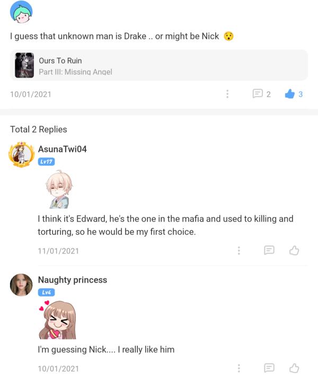The width and height of the screenshot is (318, 383).
Task: Click the Naughty princess username
Action: (72, 280)
